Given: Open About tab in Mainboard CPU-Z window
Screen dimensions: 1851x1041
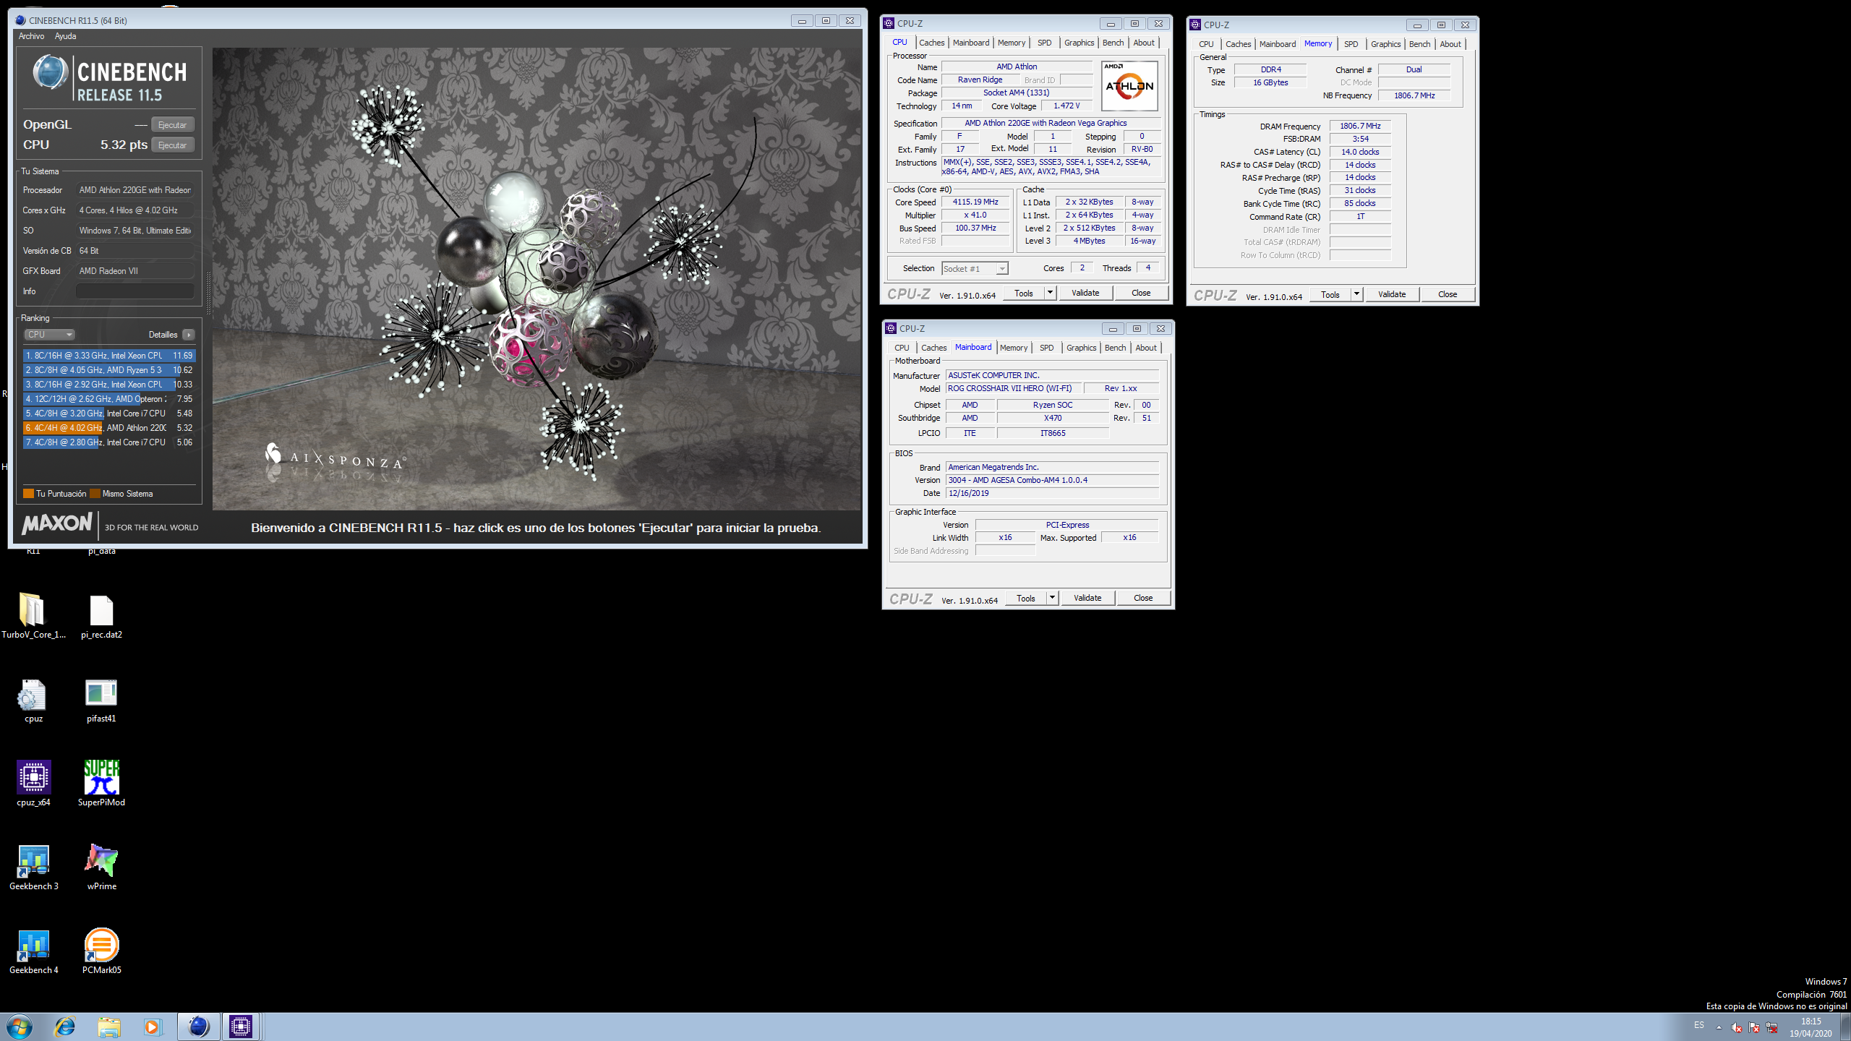Looking at the screenshot, I should (x=1146, y=348).
